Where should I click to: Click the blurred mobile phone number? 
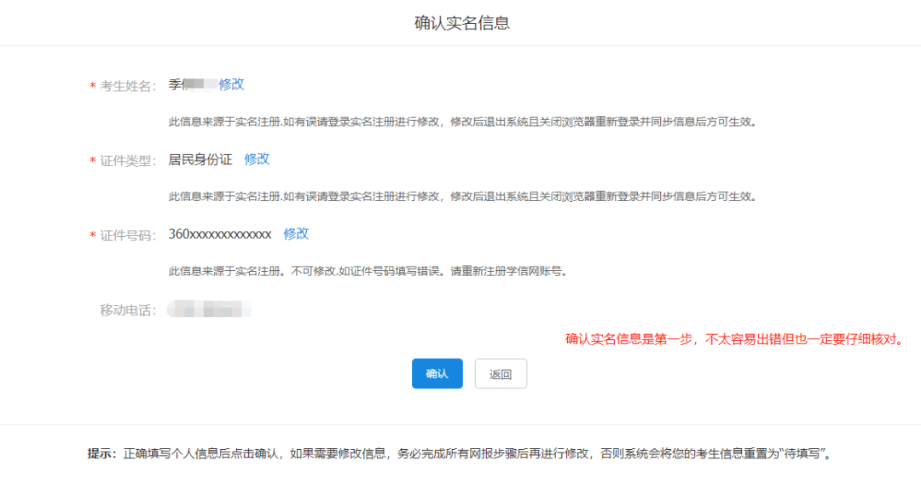tap(210, 309)
